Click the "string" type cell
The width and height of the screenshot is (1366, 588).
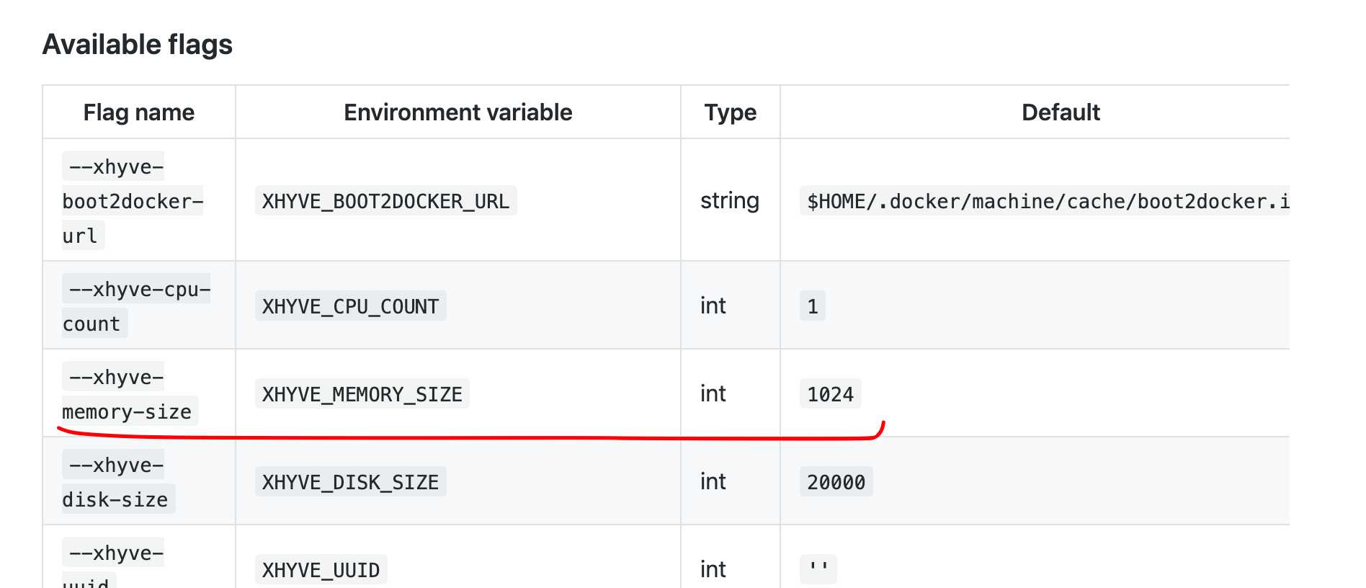coord(729,200)
